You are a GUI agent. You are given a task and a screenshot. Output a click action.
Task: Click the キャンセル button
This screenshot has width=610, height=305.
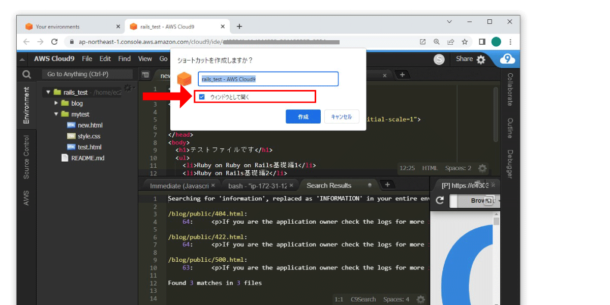[342, 116]
